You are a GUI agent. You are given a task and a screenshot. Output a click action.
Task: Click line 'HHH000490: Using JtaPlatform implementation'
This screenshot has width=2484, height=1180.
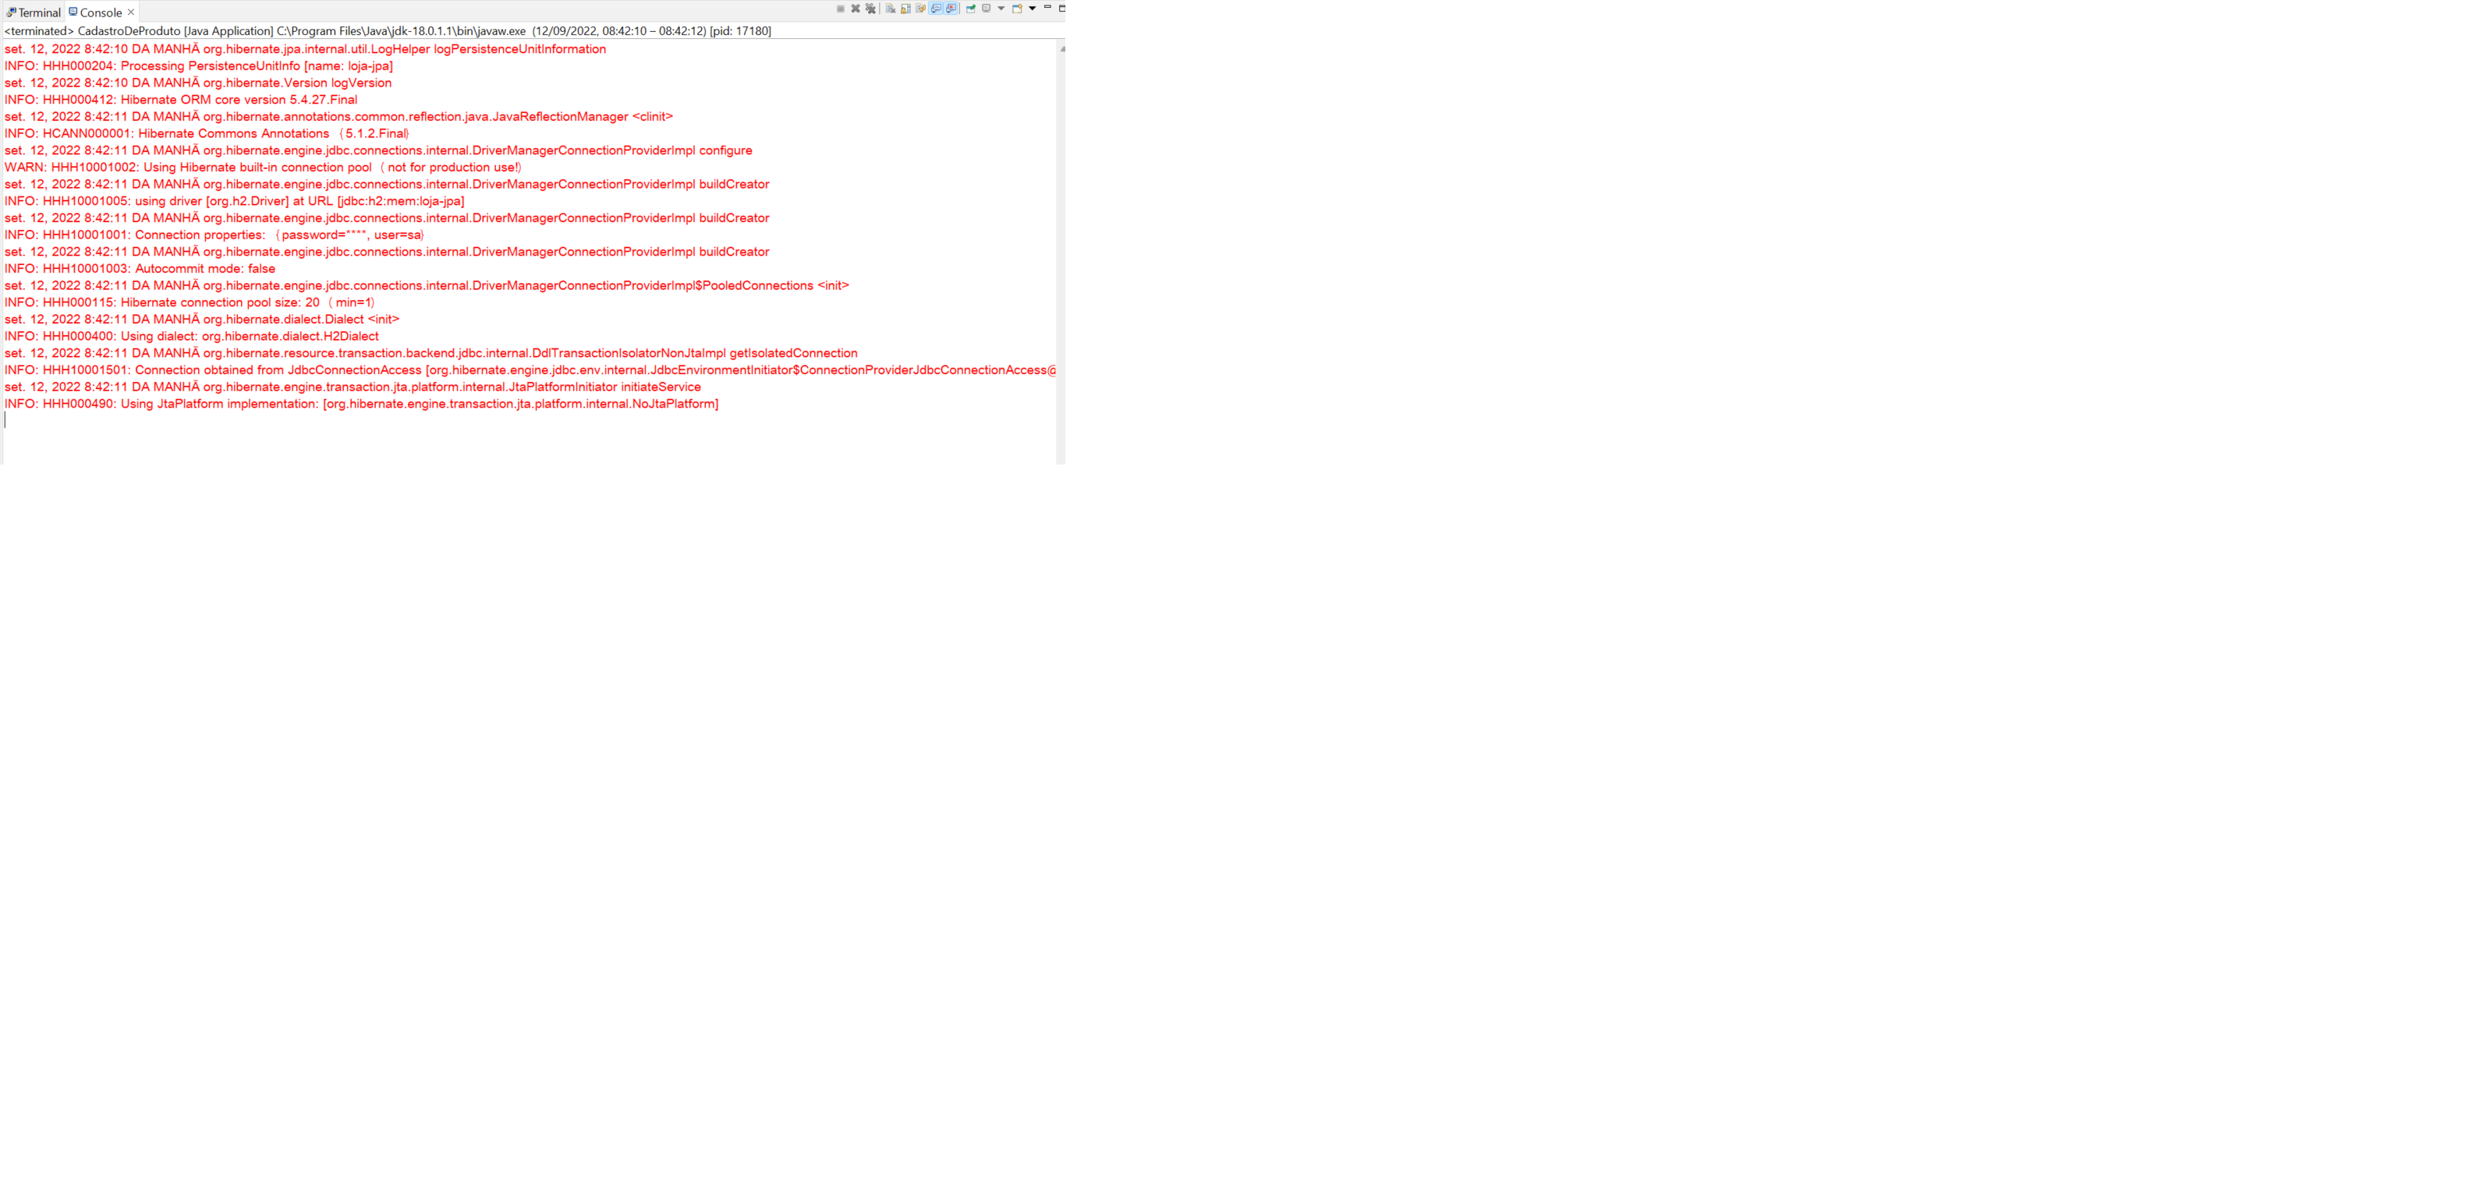[362, 403]
